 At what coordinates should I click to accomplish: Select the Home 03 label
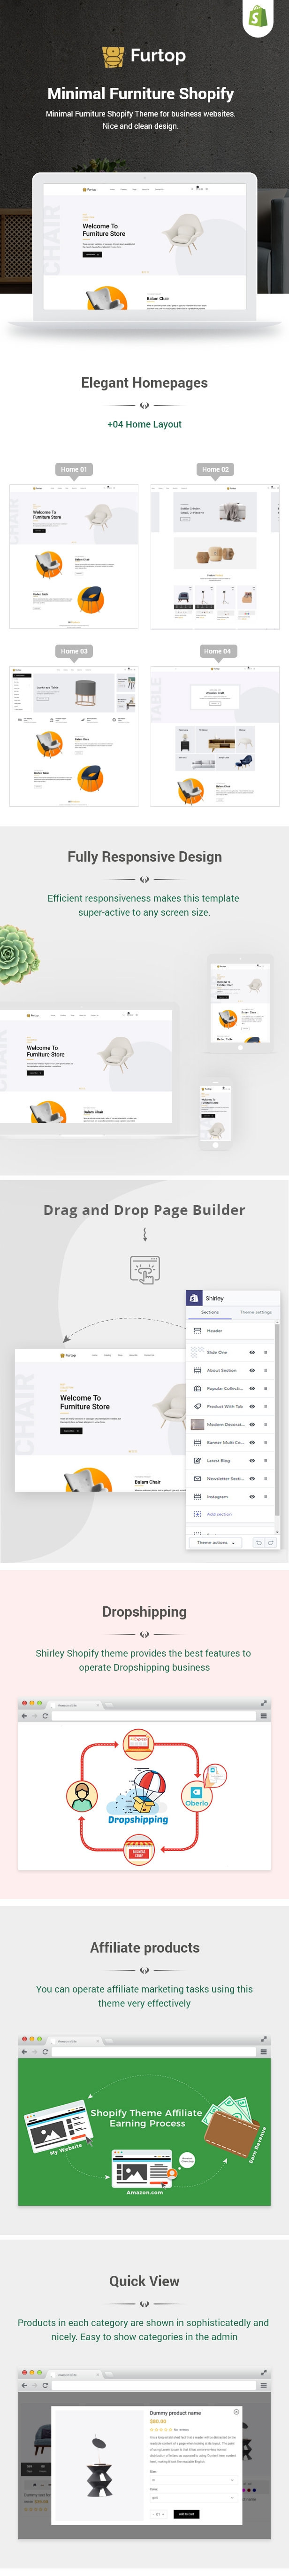73,650
